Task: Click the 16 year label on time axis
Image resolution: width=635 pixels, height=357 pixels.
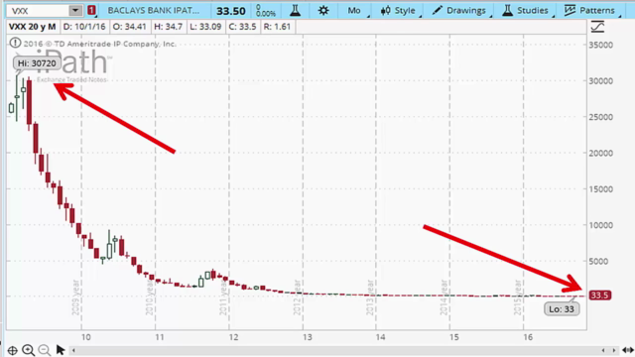Action: [x=528, y=337]
